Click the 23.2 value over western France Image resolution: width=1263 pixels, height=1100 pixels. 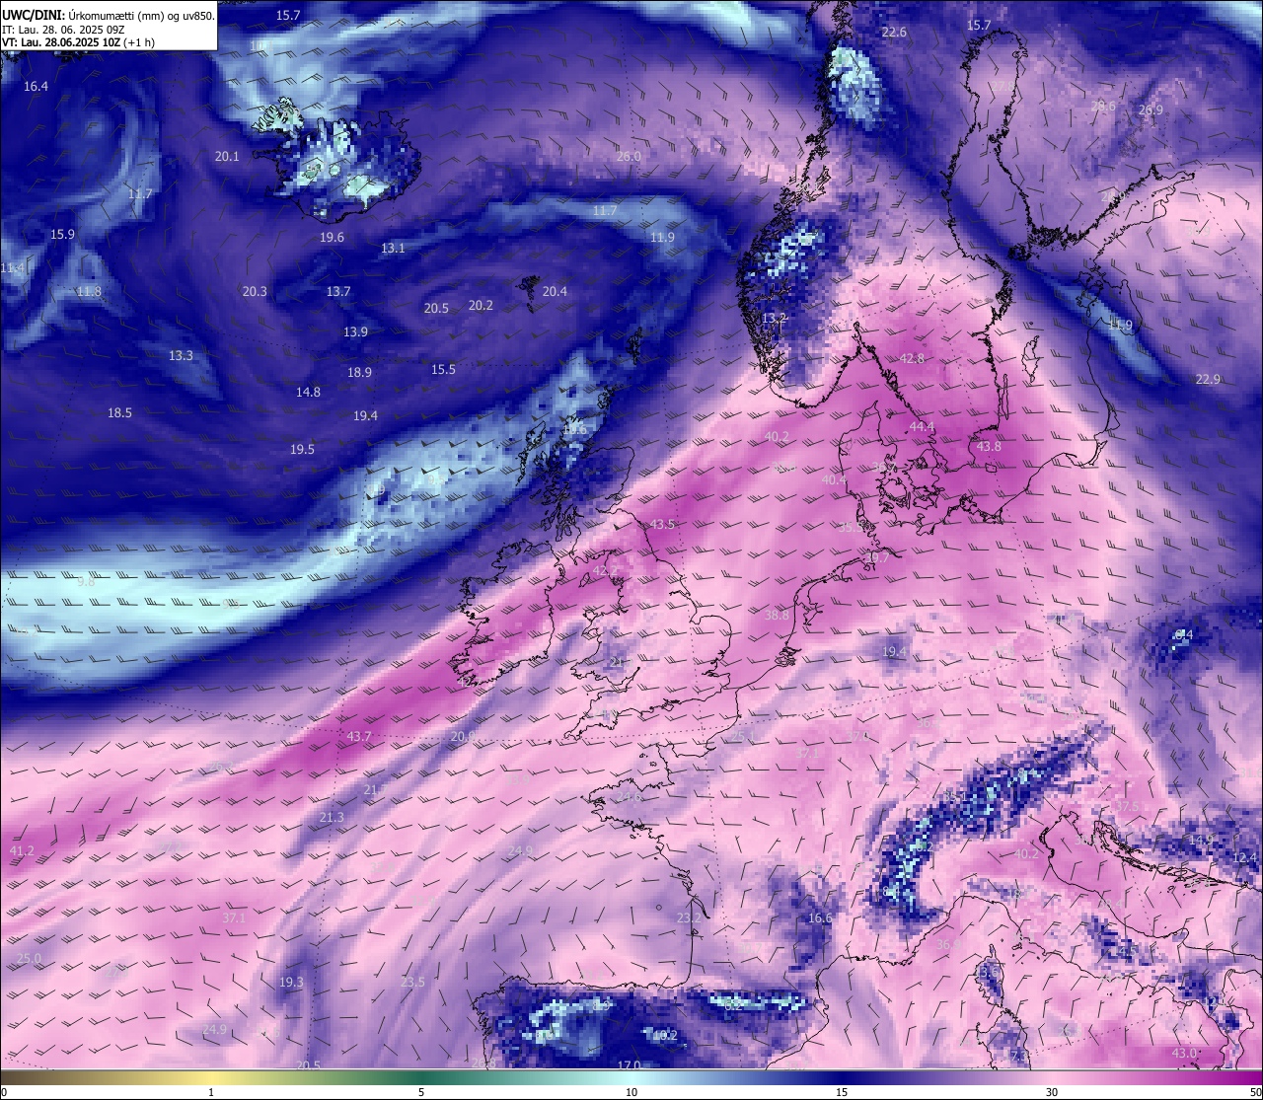(x=689, y=918)
